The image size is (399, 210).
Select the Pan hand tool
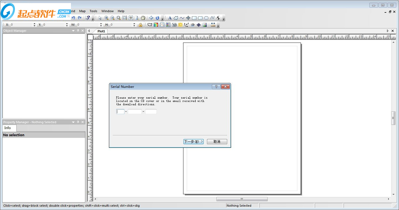click(x=143, y=18)
